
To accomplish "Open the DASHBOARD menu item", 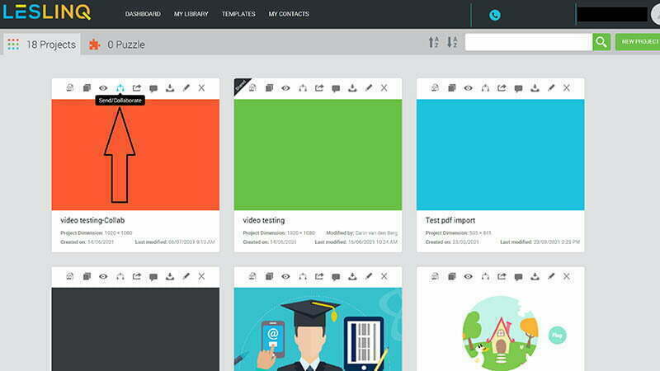I will click(x=143, y=14).
